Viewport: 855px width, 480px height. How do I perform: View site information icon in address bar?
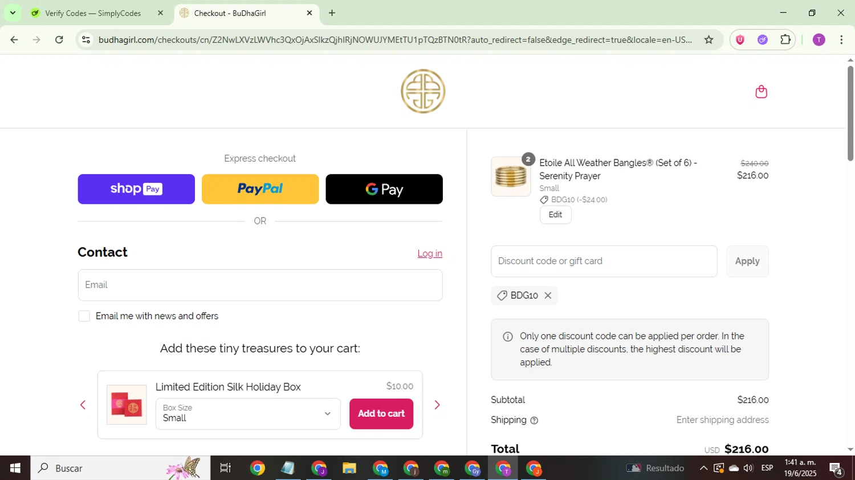click(86, 40)
